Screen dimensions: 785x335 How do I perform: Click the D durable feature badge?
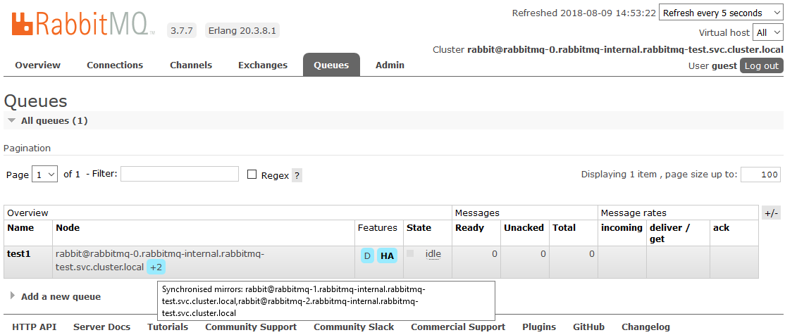pos(367,256)
